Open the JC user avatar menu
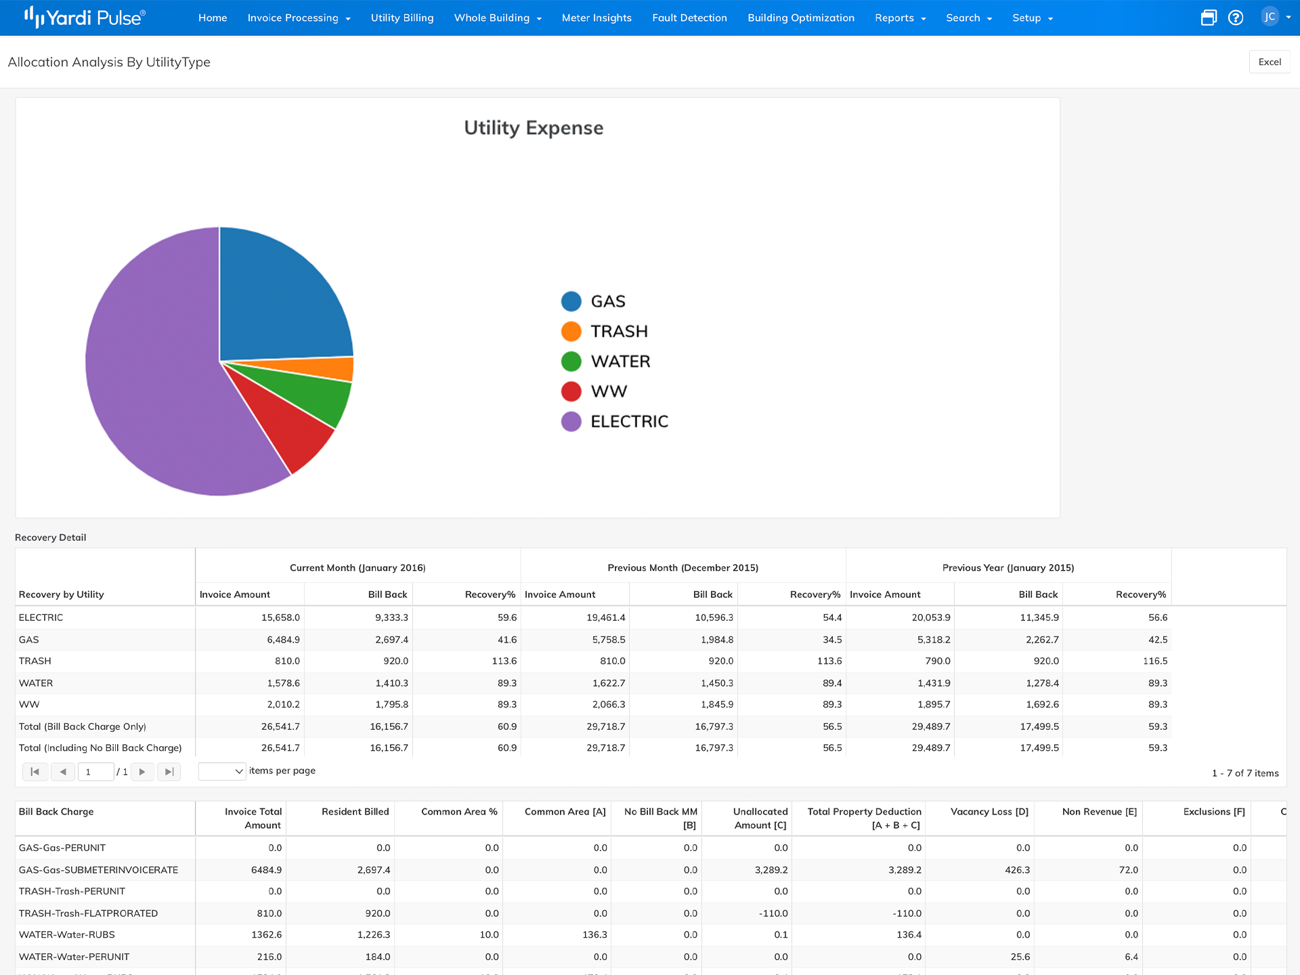This screenshot has height=975, width=1300. tap(1270, 18)
